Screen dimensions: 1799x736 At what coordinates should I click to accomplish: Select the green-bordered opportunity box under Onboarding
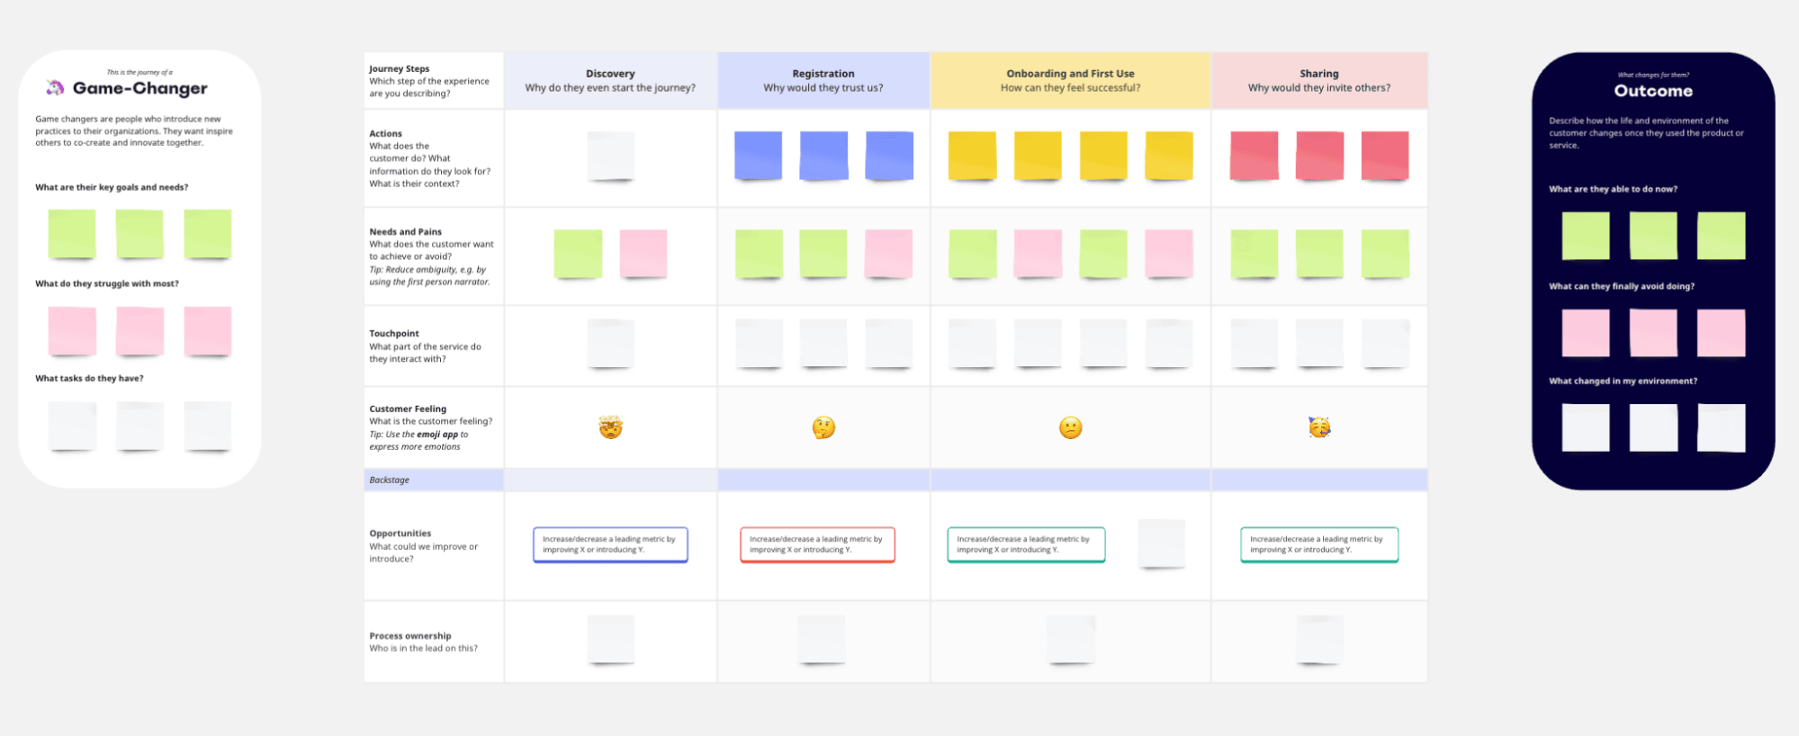(x=1026, y=544)
